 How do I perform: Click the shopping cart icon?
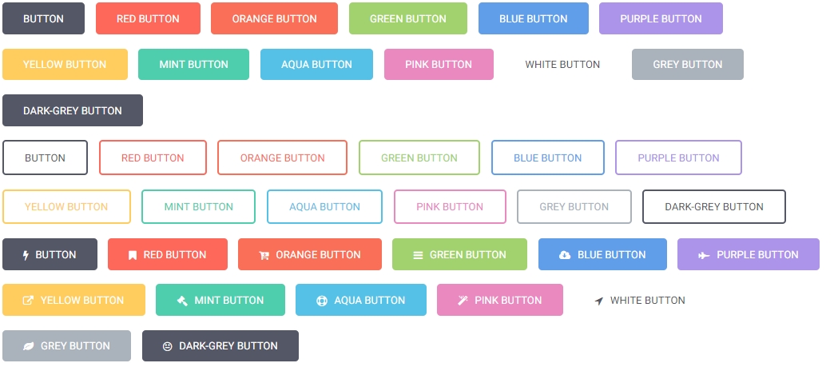pos(264,255)
